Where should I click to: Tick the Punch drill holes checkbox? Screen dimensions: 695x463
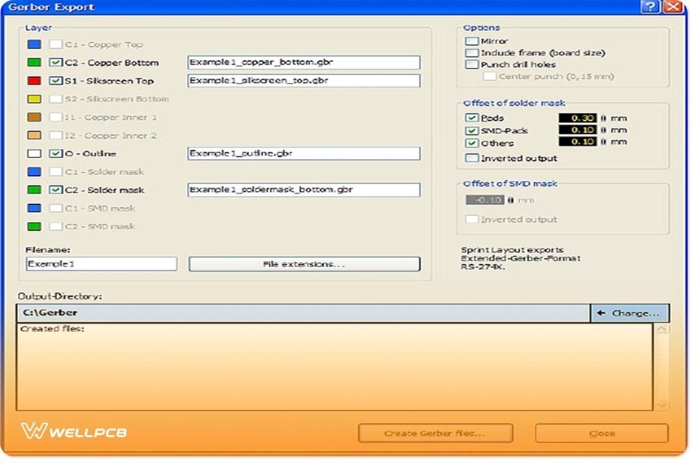click(x=472, y=64)
